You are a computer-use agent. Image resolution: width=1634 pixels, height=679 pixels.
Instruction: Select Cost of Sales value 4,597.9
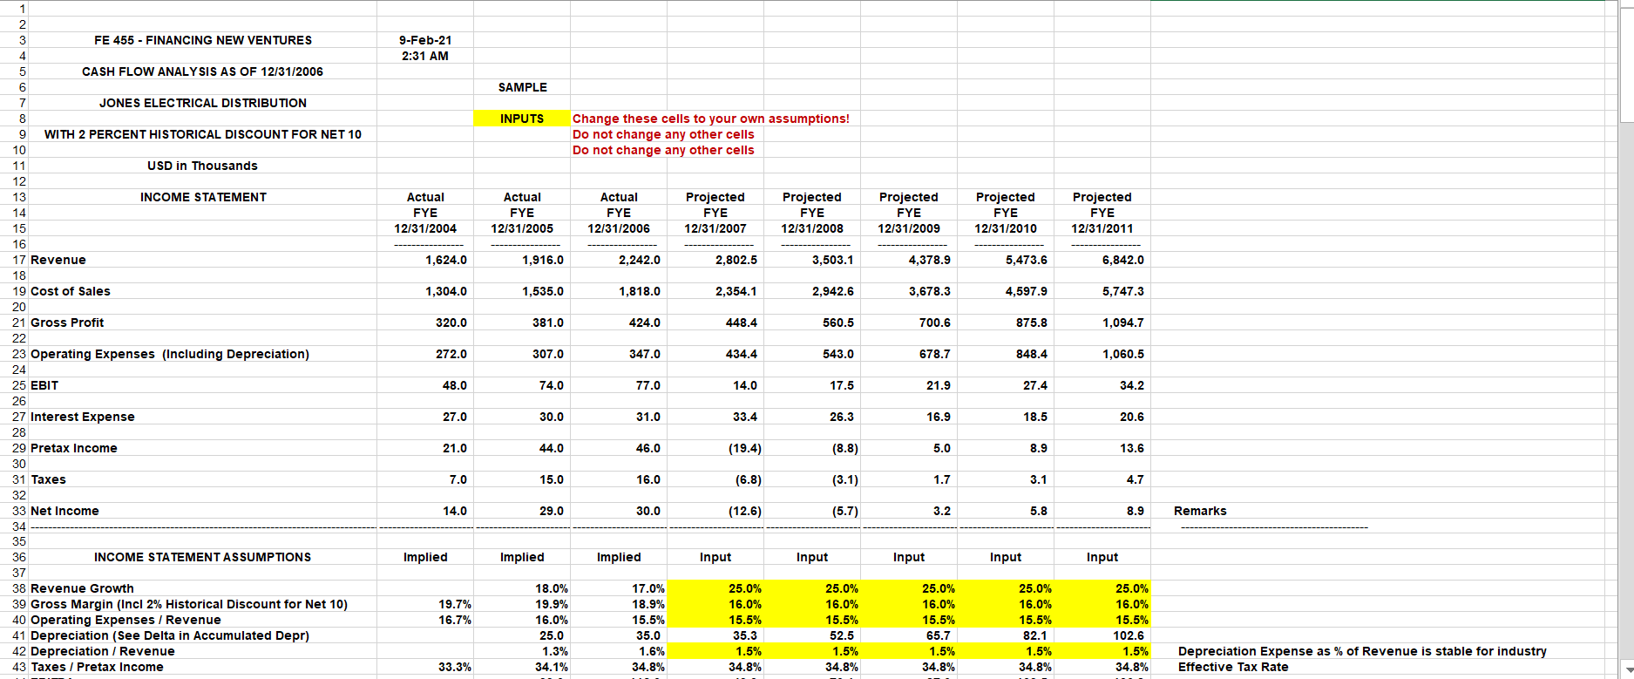[x=1027, y=291]
